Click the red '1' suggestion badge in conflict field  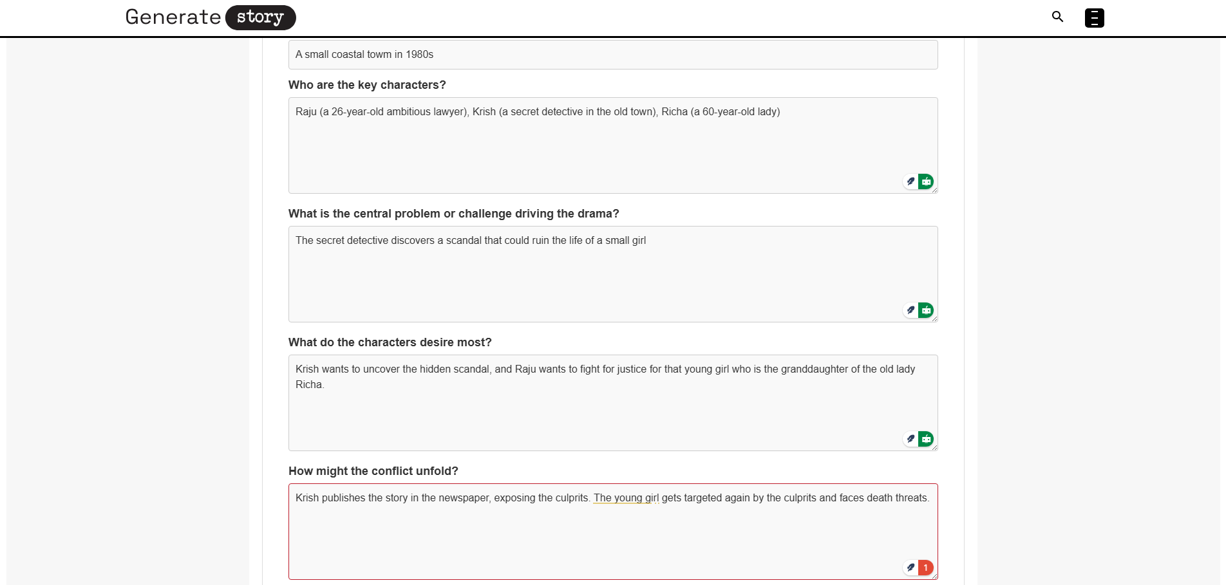click(x=925, y=568)
